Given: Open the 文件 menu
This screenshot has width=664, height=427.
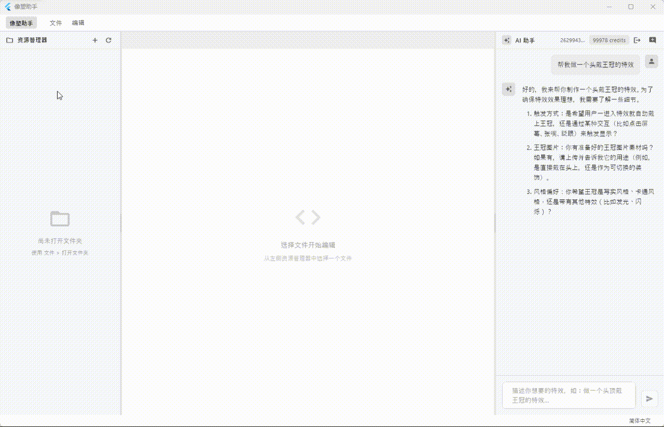Looking at the screenshot, I should coord(56,23).
